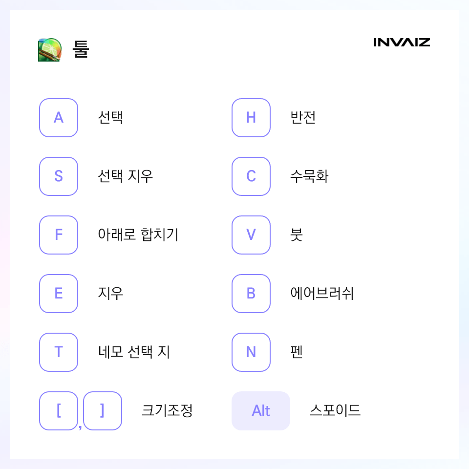Click the left bracket key

click(59, 411)
